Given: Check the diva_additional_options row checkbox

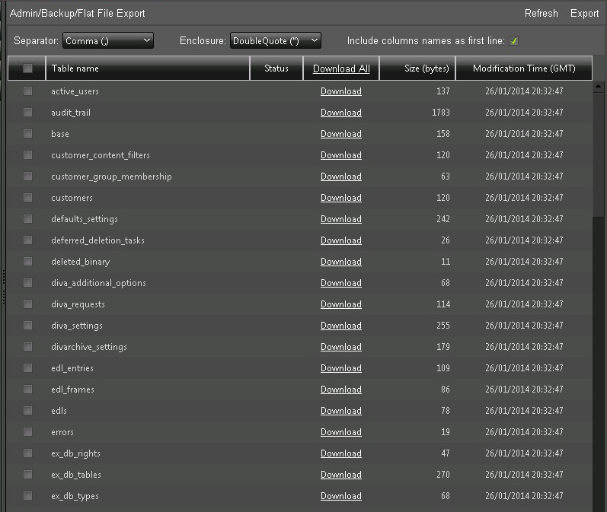Looking at the screenshot, I should (27, 282).
